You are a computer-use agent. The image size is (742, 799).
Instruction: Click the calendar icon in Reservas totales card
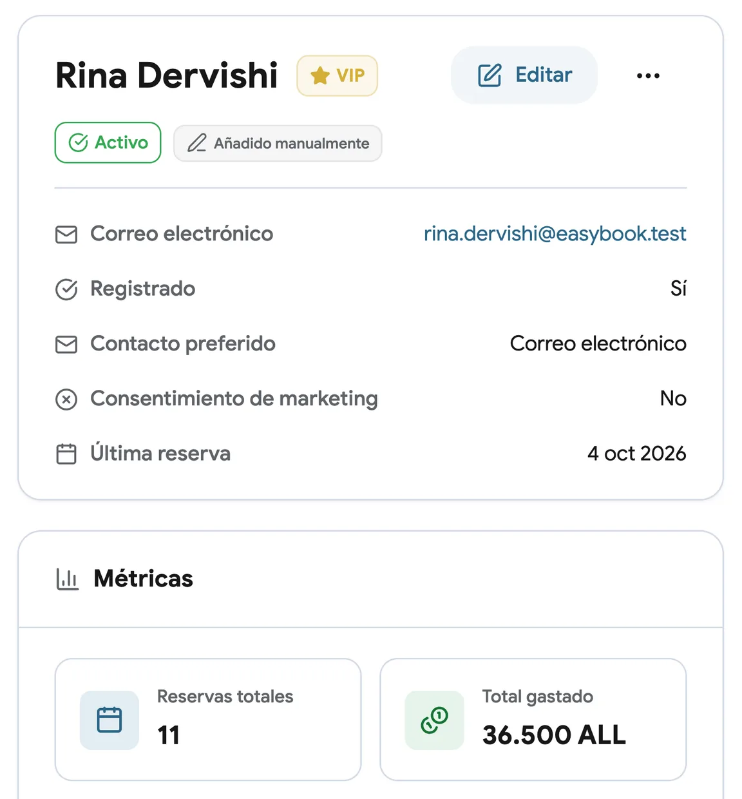coord(109,720)
